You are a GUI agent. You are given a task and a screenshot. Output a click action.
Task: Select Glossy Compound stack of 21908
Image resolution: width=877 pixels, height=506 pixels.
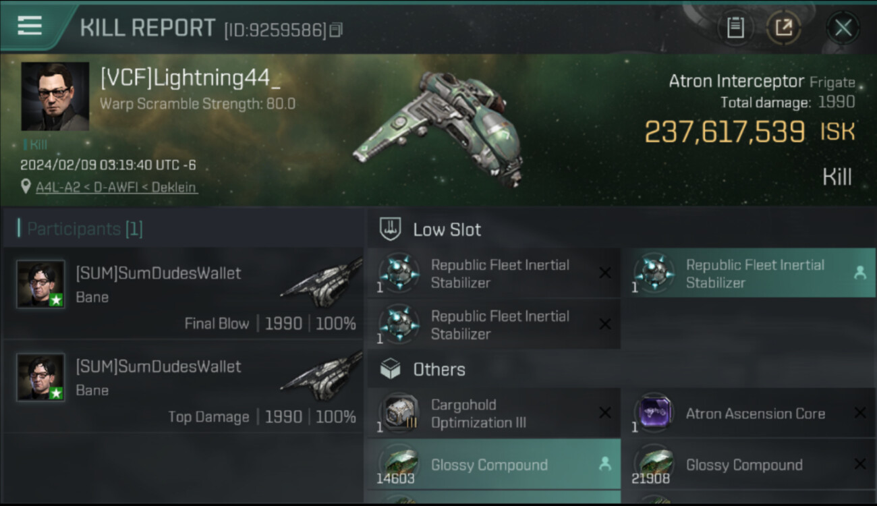click(x=747, y=465)
